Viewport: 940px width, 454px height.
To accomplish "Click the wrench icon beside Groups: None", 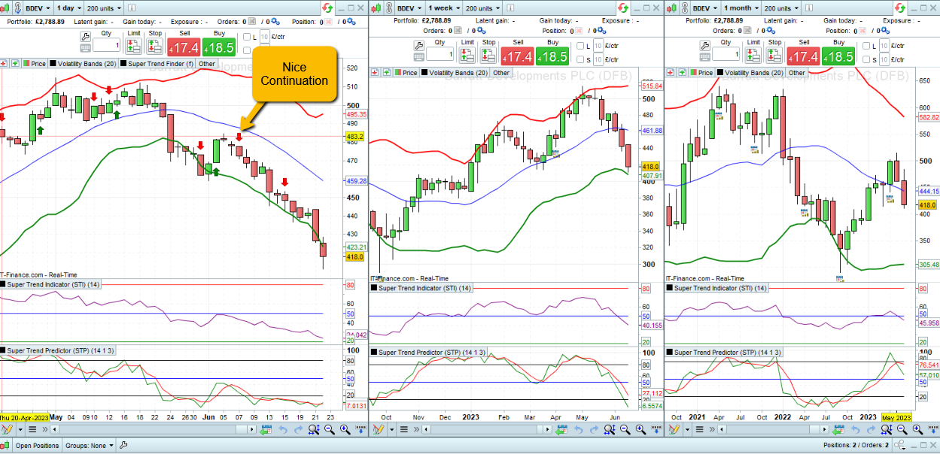I will [x=123, y=446].
